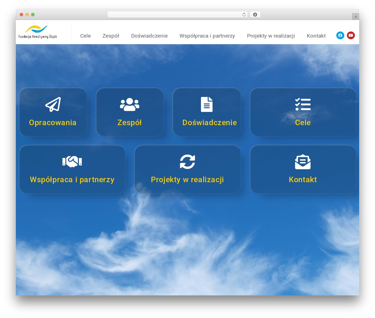This screenshot has height=318, width=375.
Task: Select Doświadczenie in the top navigation
Action: [x=149, y=36]
